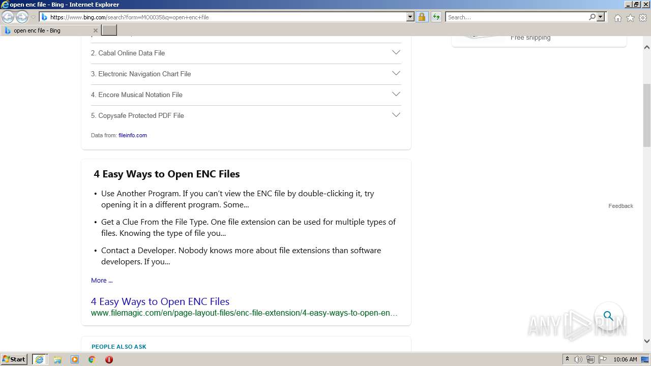Open the Action Center flag tray icon
The image size is (651, 366).
[x=603, y=359]
